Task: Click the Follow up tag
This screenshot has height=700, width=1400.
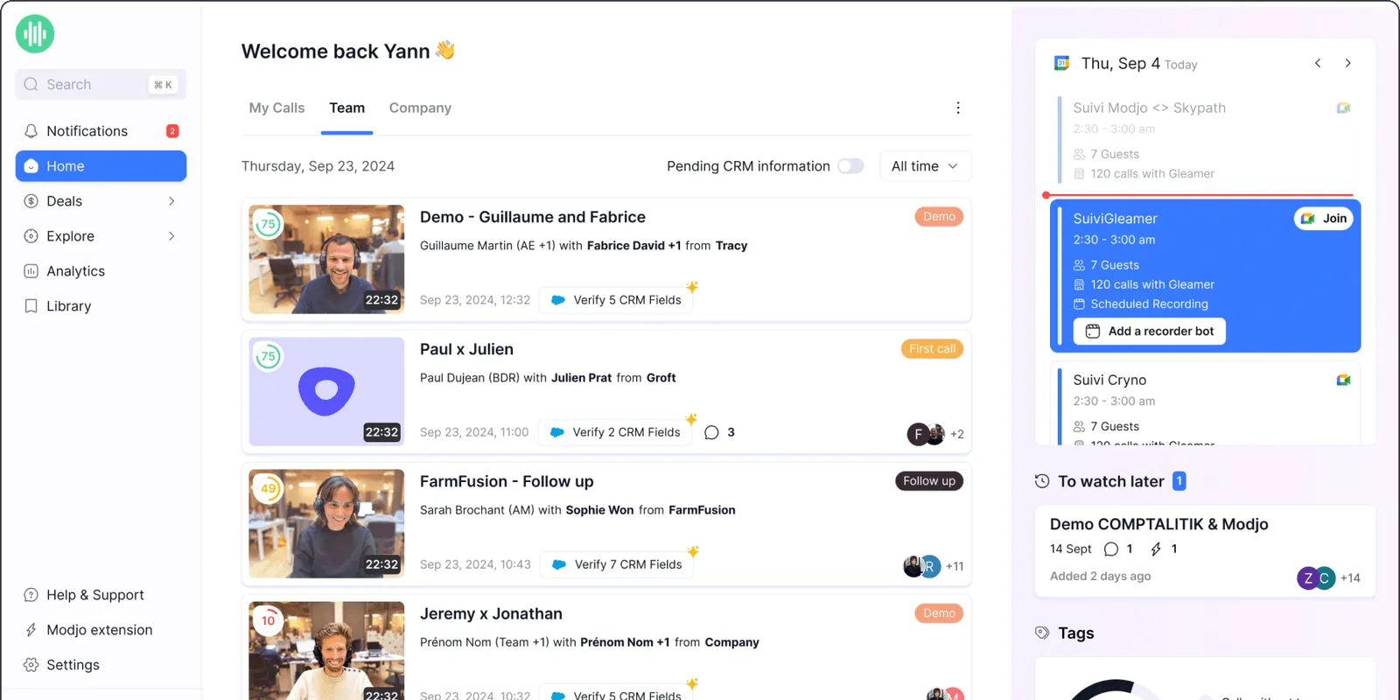Action: (928, 481)
